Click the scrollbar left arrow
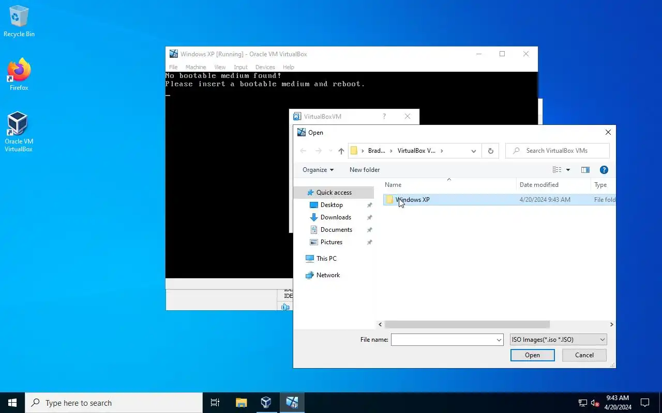This screenshot has width=662, height=413. pos(380,325)
